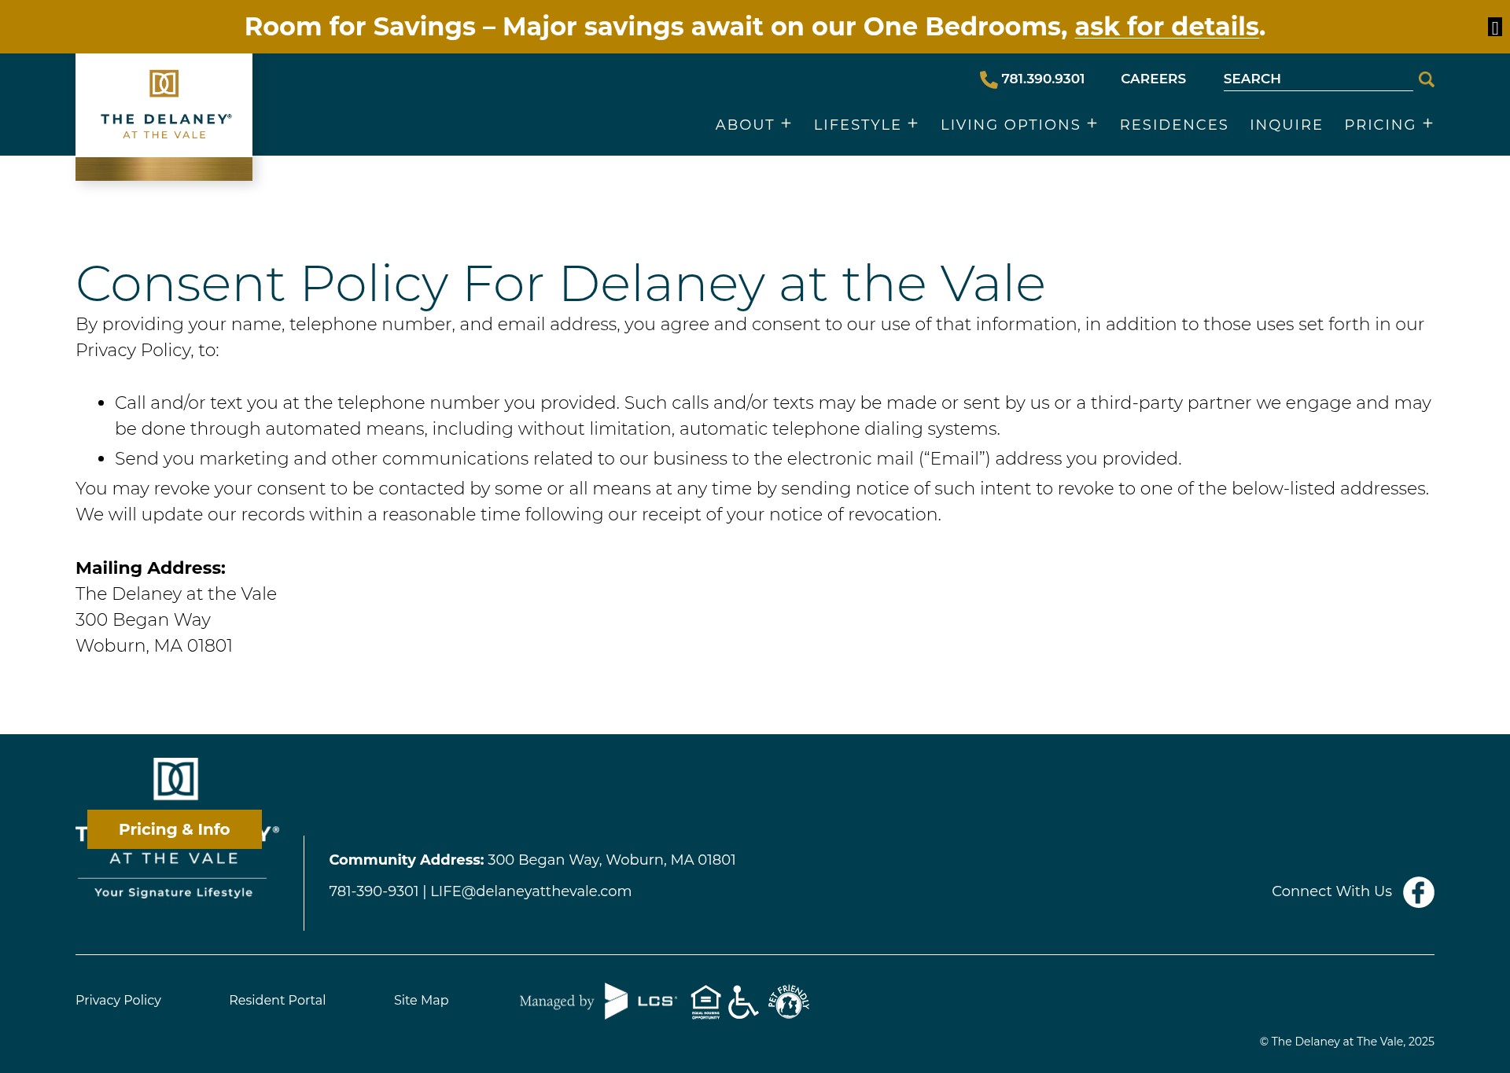The height and width of the screenshot is (1073, 1510).
Task: Open the Facebook page icon in the footer
Action: tap(1419, 892)
